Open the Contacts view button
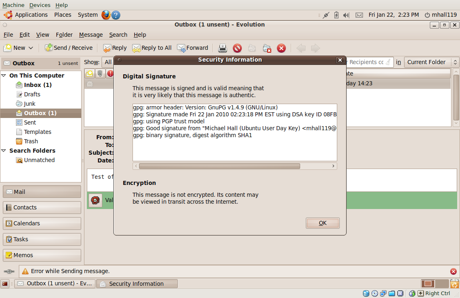The image size is (460, 298). 42,207
